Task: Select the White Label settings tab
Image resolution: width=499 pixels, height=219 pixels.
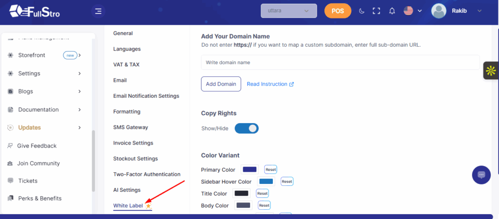Action: [128, 206]
